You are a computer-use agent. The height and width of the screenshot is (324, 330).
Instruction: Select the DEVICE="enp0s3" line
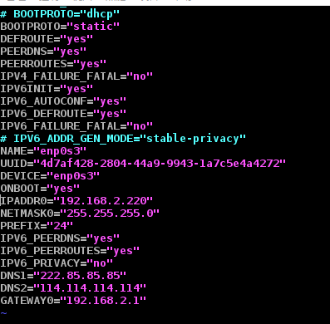click(x=50, y=176)
